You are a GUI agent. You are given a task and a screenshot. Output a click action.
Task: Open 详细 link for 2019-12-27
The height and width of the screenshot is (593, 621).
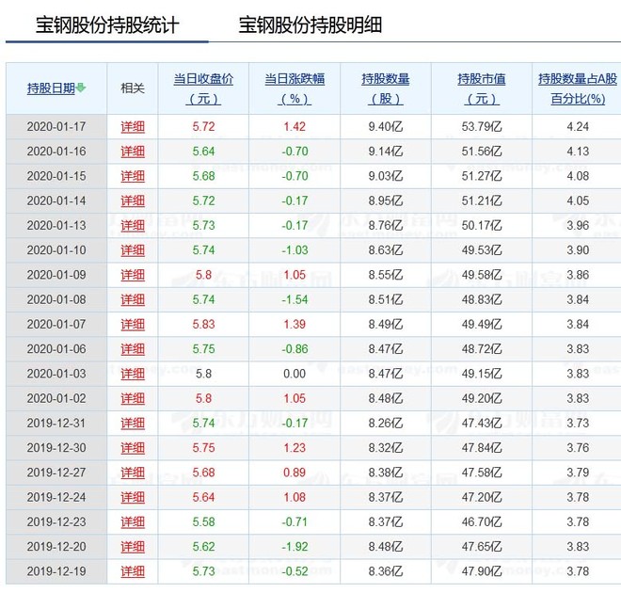133,473
